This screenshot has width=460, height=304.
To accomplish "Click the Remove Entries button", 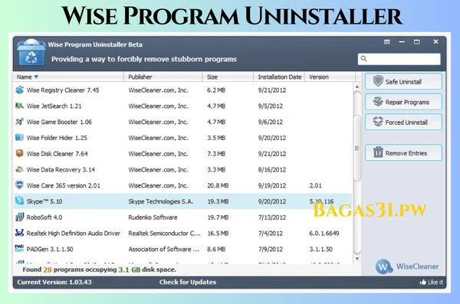I will [403, 152].
